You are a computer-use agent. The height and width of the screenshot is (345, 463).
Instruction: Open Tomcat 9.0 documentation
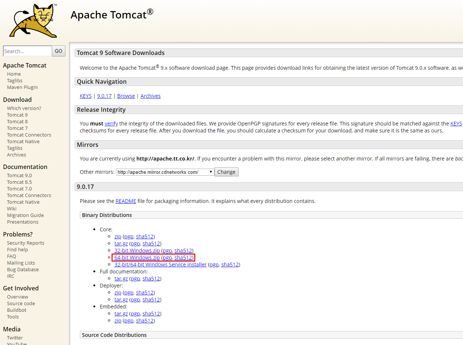20,175
